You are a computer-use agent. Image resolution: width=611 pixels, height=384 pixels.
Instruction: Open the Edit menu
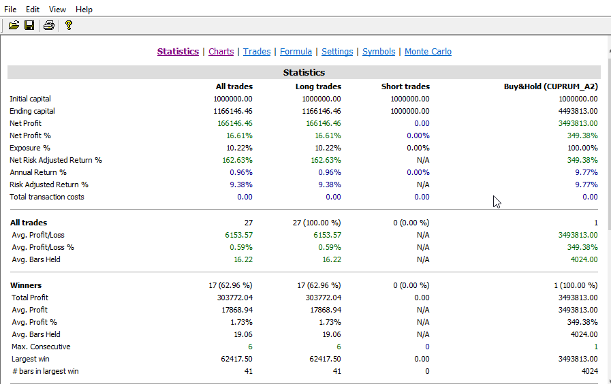pyautogui.click(x=33, y=10)
